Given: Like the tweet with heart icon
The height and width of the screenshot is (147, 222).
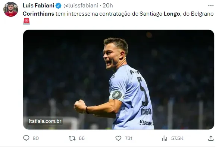Looking at the screenshot, I should tap(118, 138).
